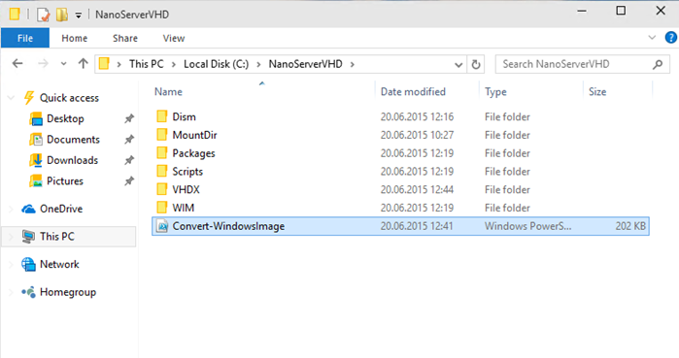Click the search magnifier icon
Screen dimensions: 679x358
658,64
